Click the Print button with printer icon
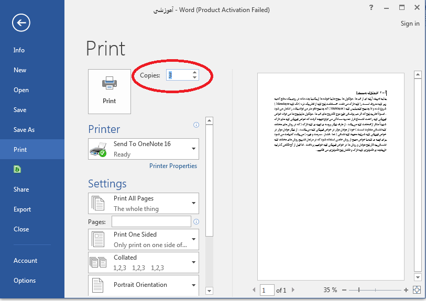 (x=110, y=92)
